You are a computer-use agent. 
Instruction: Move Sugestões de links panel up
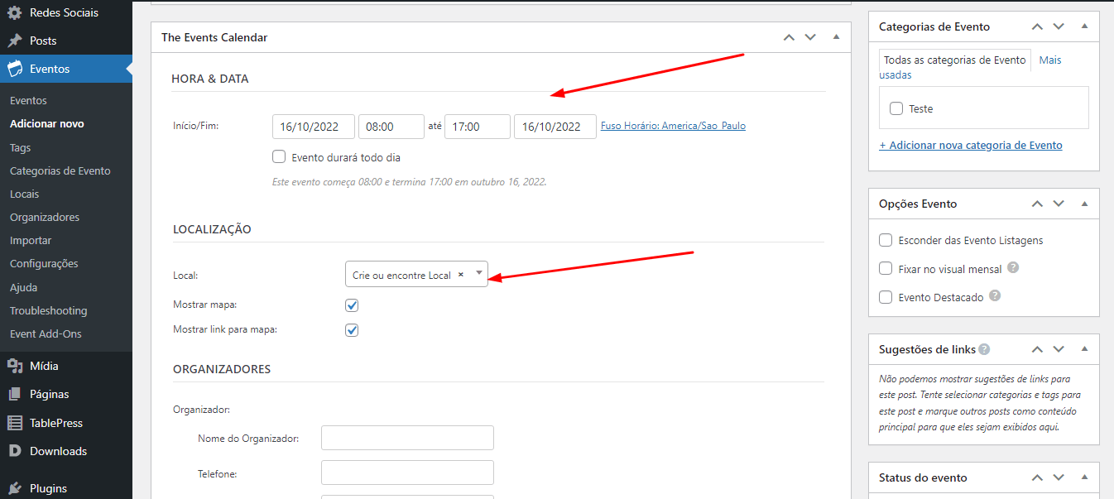click(1037, 349)
